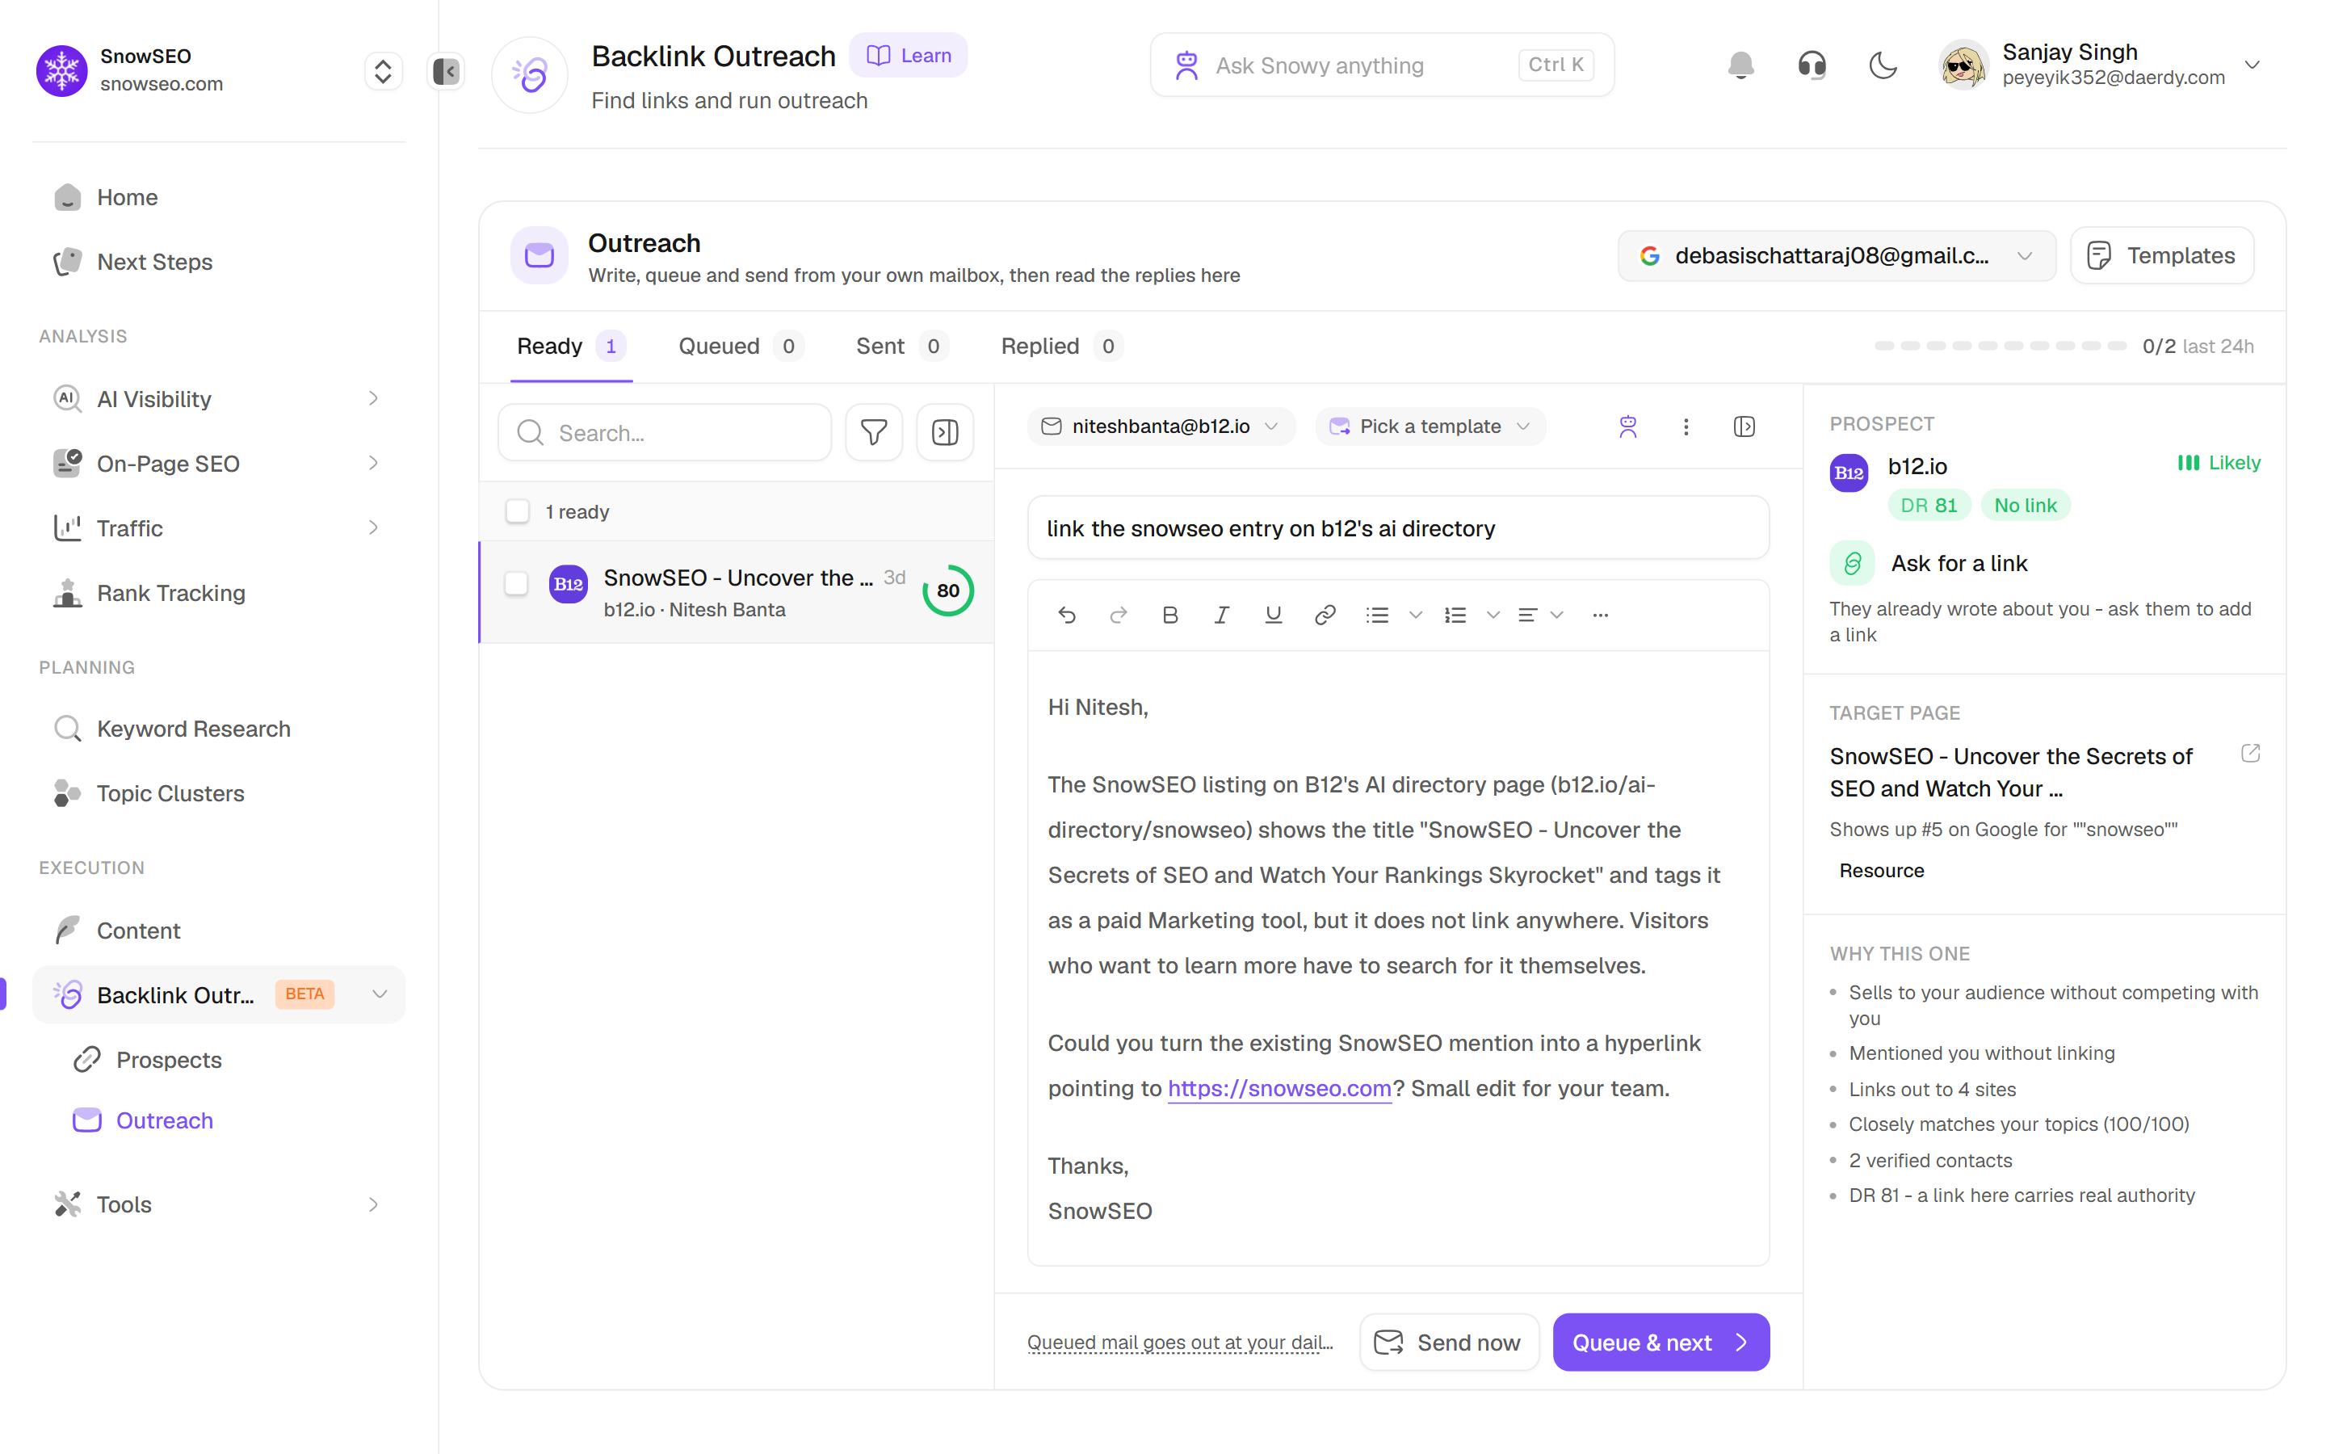Switch to the Sent tab
The width and height of the screenshot is (2326, 1454).
[x=901, y=347]
